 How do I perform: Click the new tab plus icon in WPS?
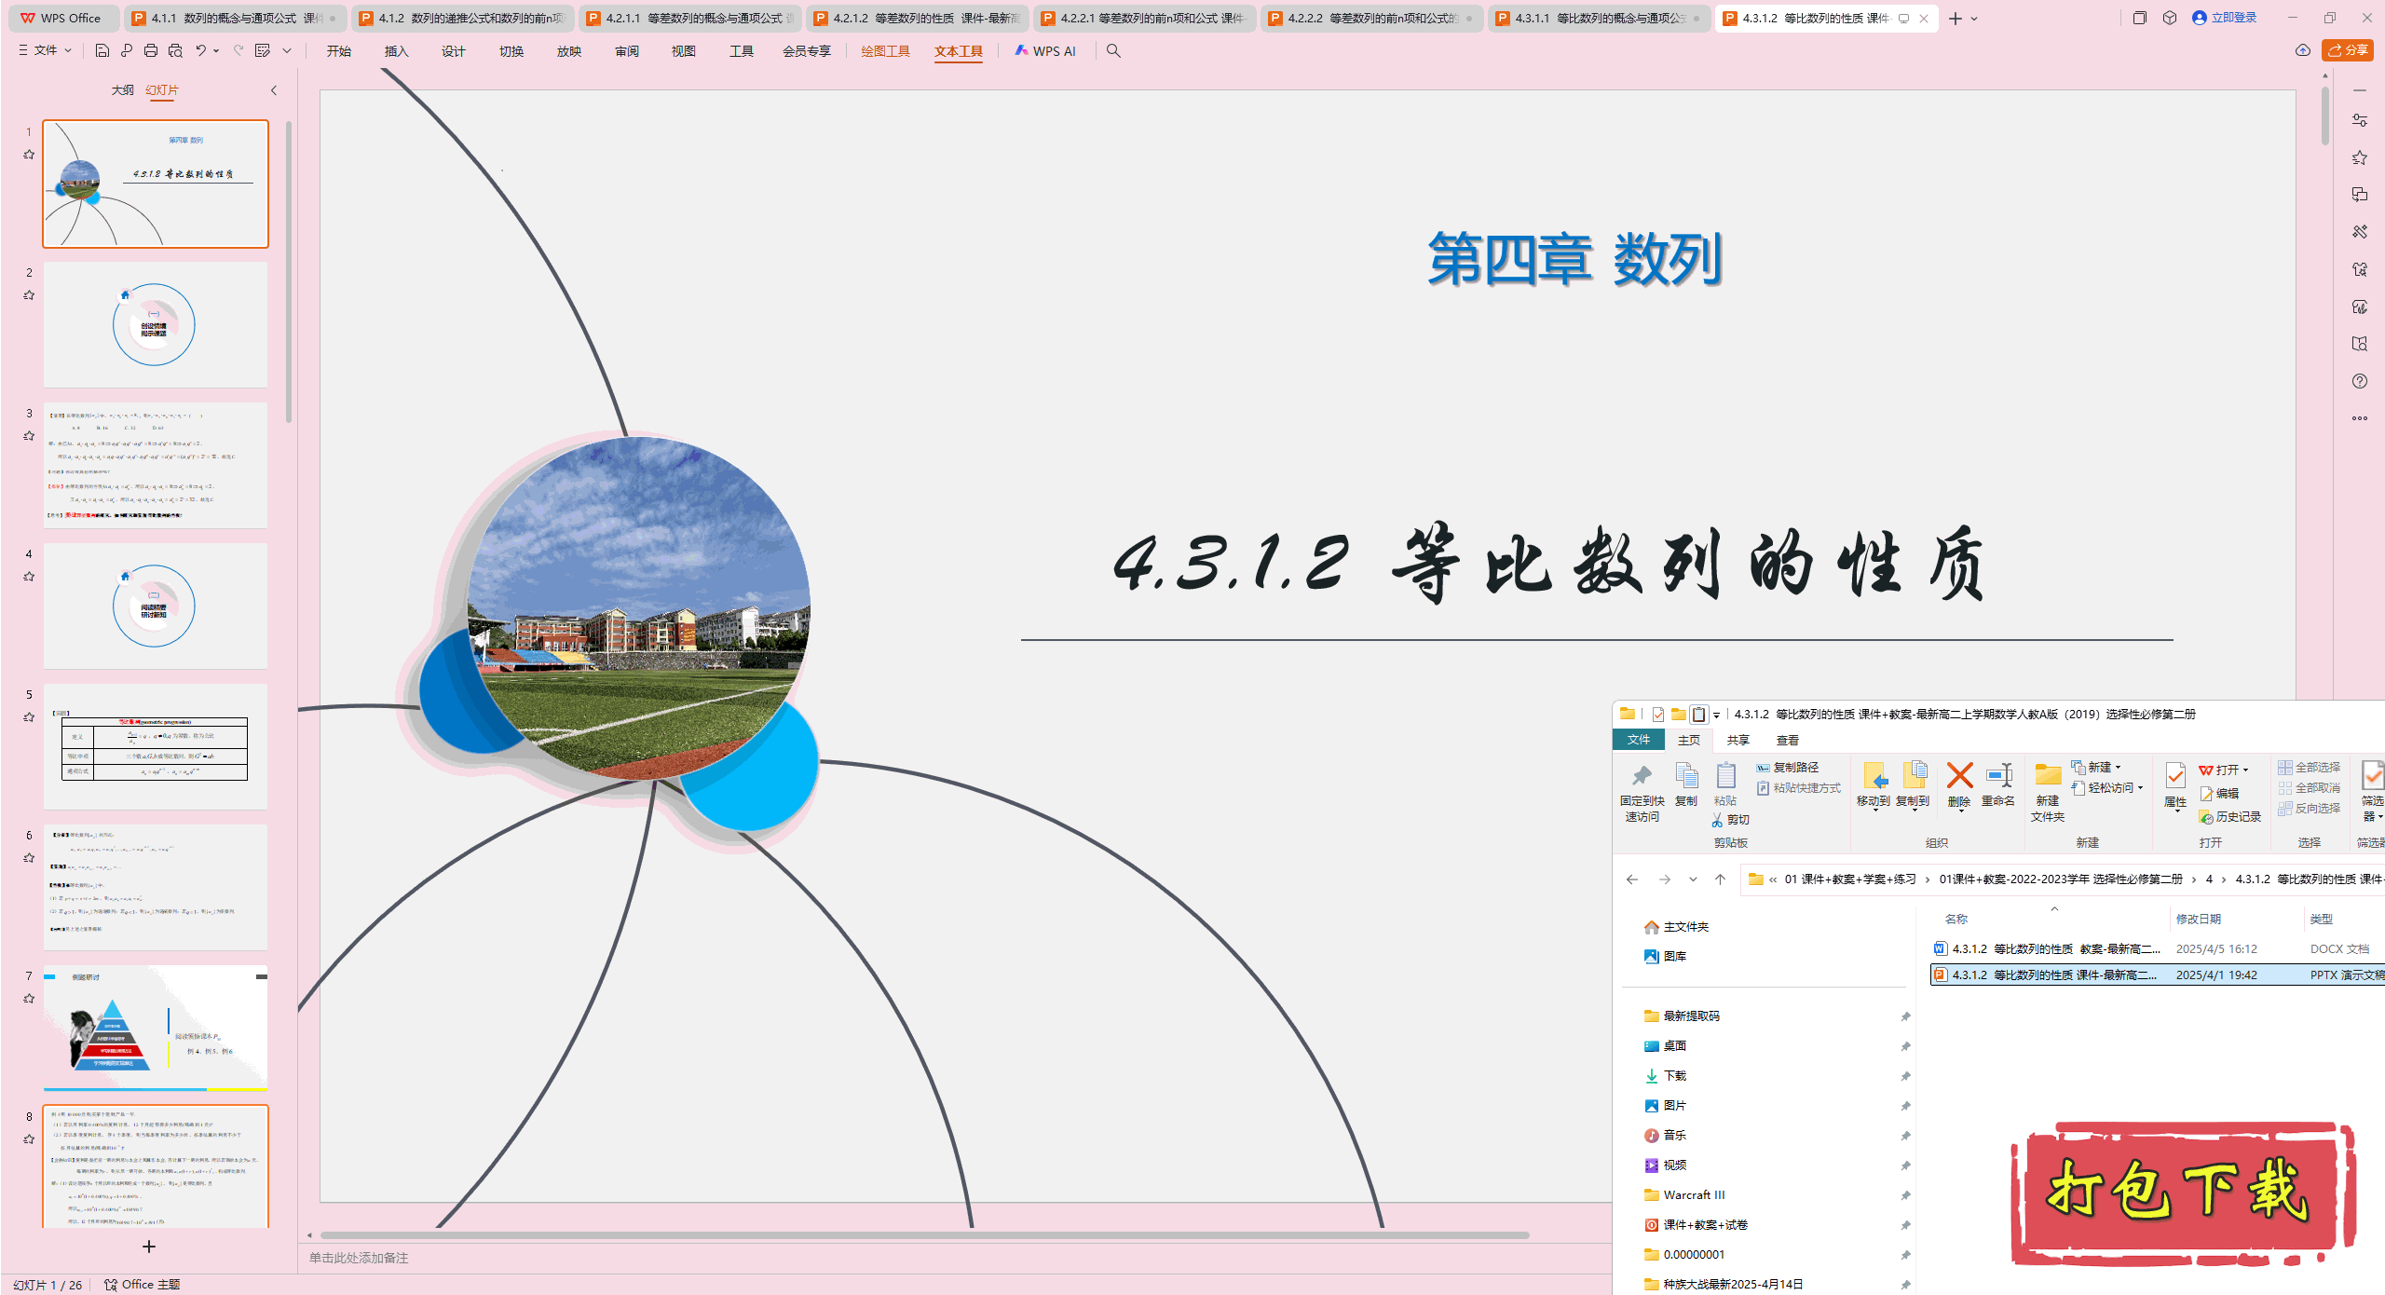pyautogui.click(x=1955, y=19)
